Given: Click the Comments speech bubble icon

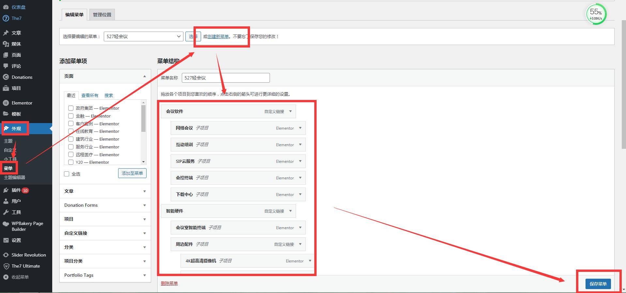Looking at the screenshot, I should pyautogui.click(x=6, y=66).
